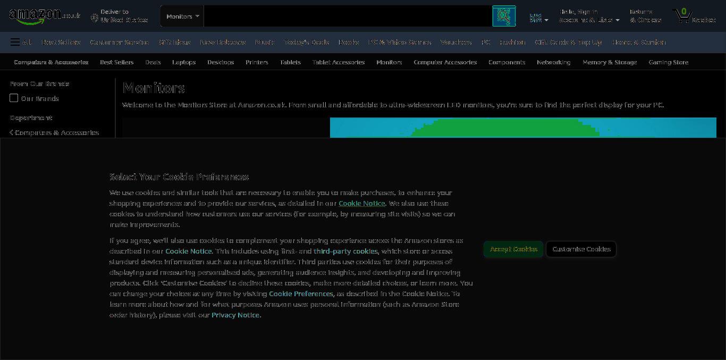This screenshot has height=360, width=726.
Task: Open the All hamburger menu
Action: click(21, 42)
